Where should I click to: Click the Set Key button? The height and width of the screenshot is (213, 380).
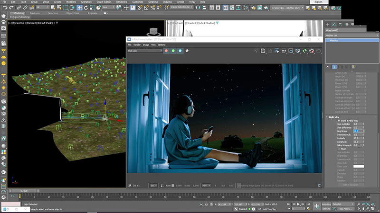pos(326,209)
